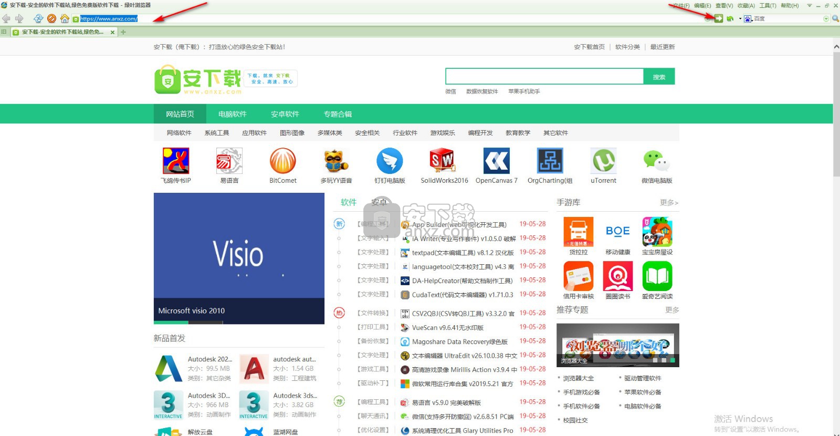The height and width of the screenshot is (436, 840).
Task: Click the green 搜索 button
Action: (x=659, y=77)
